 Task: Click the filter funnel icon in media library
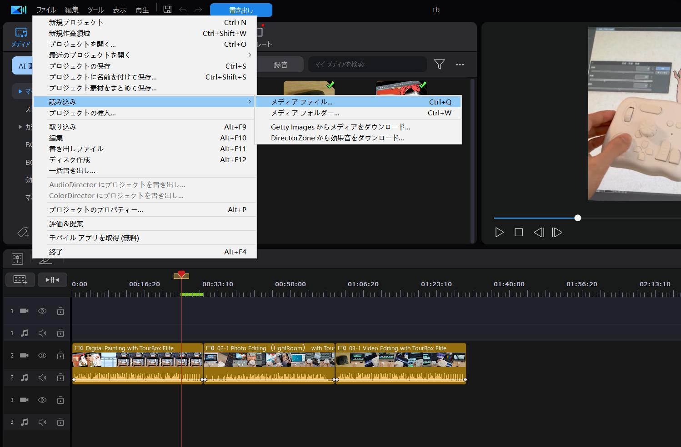coord(439,65)
